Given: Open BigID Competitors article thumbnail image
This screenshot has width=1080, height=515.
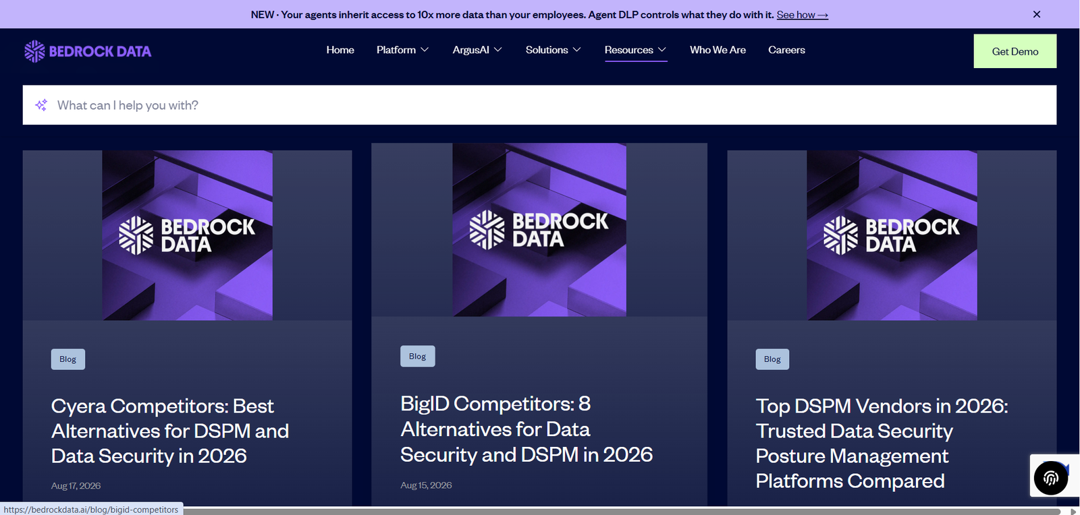Looking at the screenshot, I should tap(539, 230).
